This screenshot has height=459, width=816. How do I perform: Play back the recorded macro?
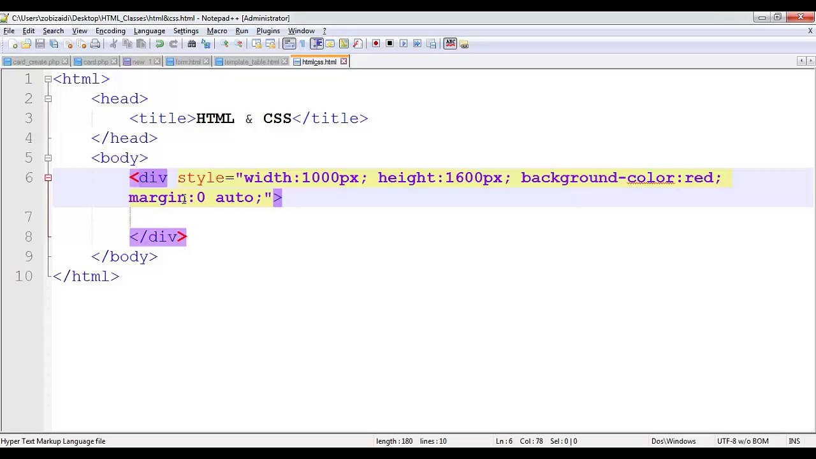[x=404, y=43]
